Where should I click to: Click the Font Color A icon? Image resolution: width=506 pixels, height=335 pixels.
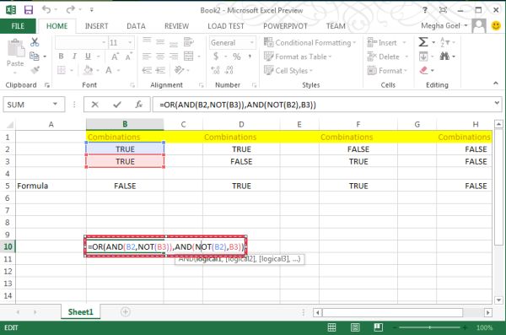tap(109, 70)
